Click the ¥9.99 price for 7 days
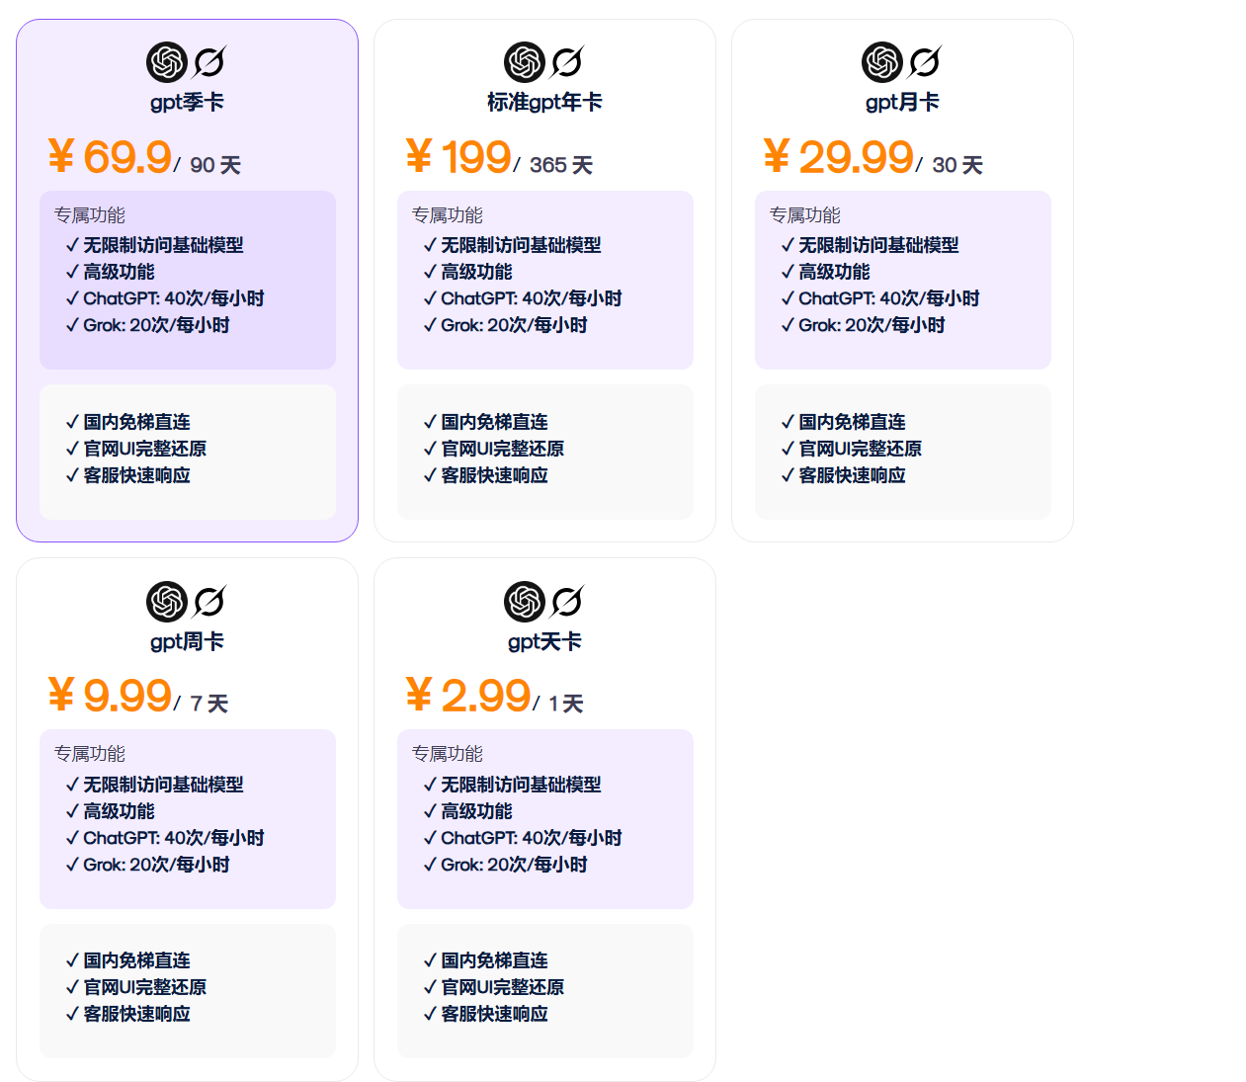This screenshot has width=1246, height=1082. (110, 696)
